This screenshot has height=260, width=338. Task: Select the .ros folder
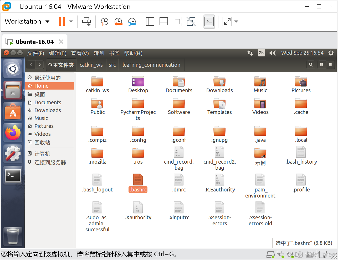coord(138,156)
